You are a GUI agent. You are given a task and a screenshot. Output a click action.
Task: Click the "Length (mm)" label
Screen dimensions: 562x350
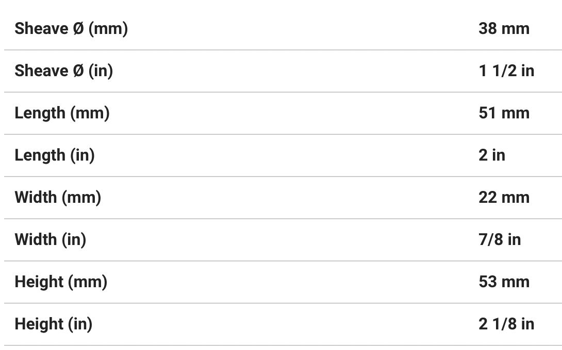[x=62, y=113]
